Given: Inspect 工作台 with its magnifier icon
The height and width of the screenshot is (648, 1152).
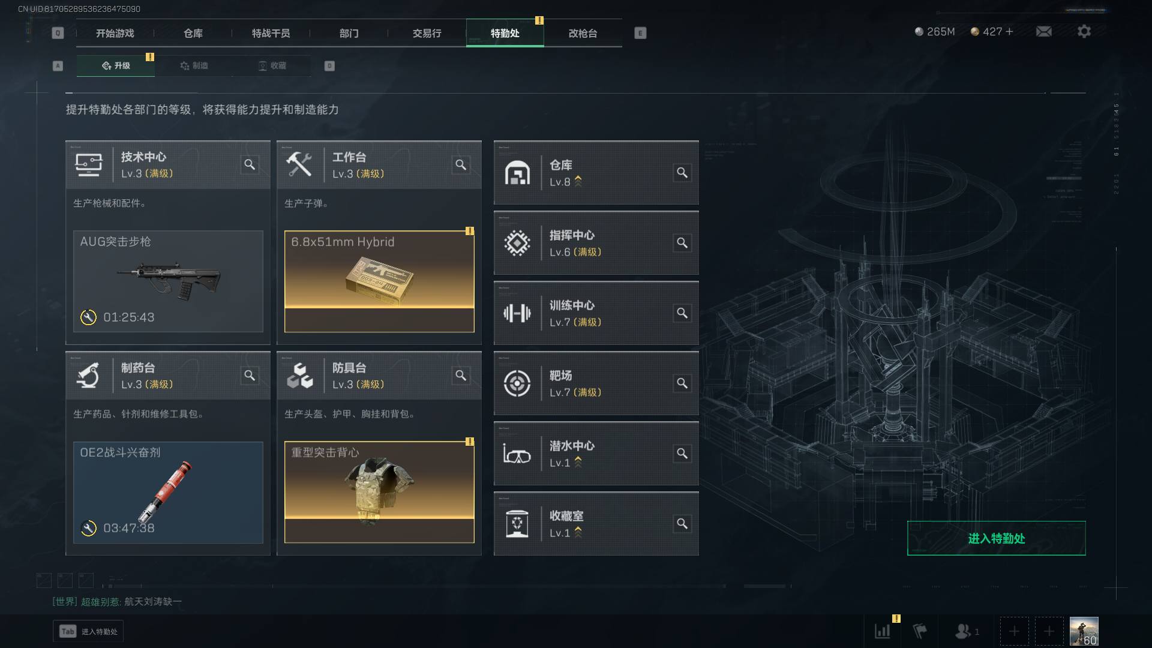Looking at the screenshot, I should click(461, 164).
